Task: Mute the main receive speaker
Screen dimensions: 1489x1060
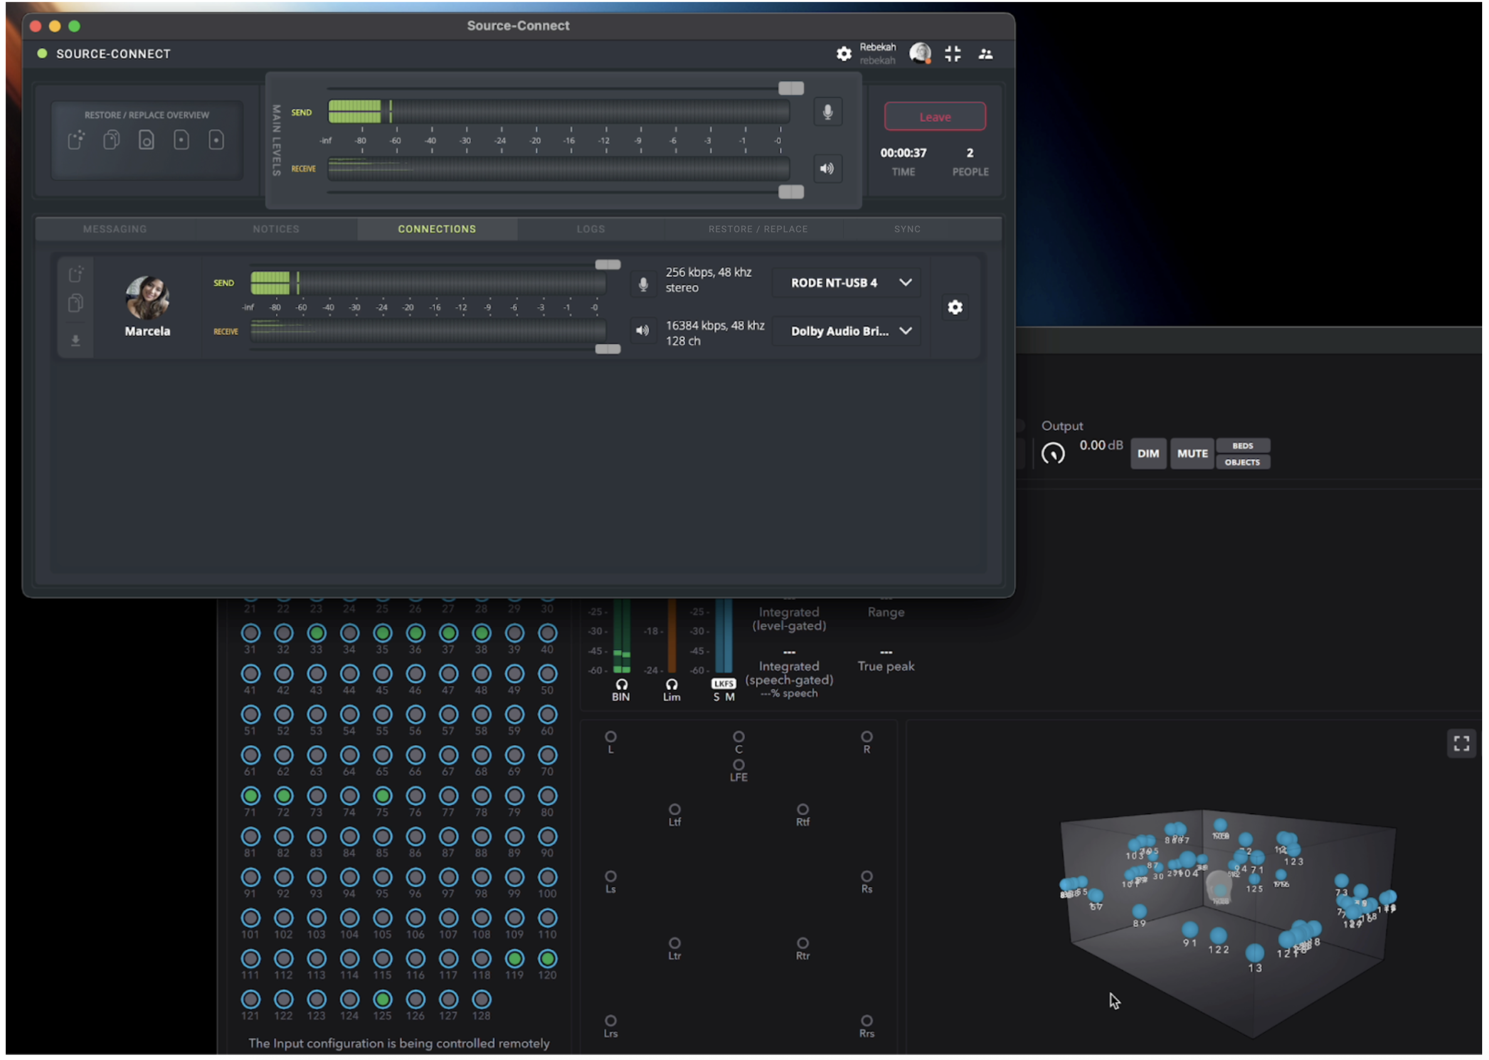Action: [827, 169]
